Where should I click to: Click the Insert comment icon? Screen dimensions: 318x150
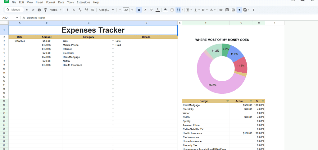227,10
